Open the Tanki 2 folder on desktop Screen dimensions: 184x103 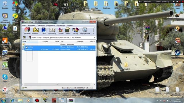pyautogui.click(x=126, y=66)
